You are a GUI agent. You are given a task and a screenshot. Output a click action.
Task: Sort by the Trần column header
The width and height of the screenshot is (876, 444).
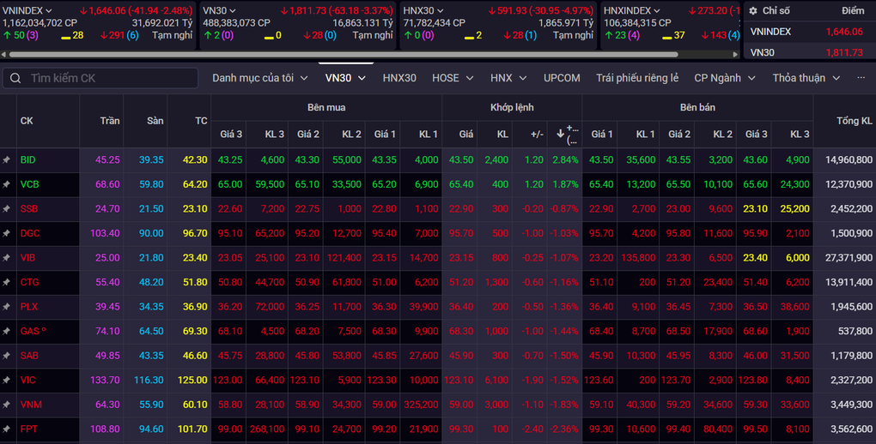point(110,121)
